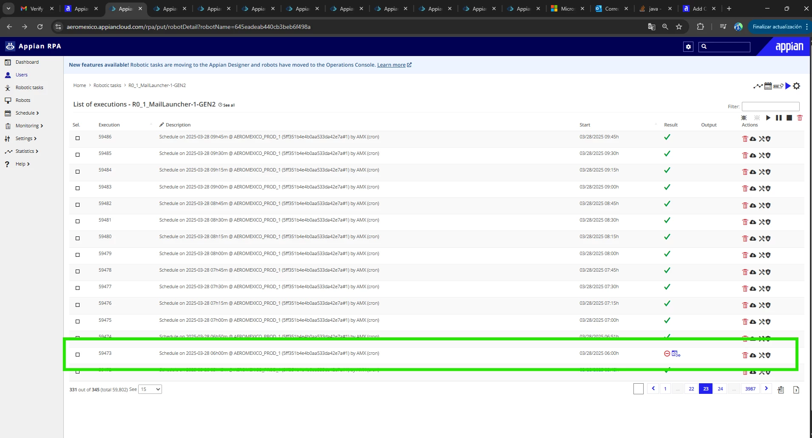Click the select all executions icon
Image resolution: width=812 pixels, height=438 pixels.
(744, 118)
